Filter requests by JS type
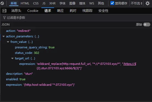The height and width of the screenshot is (102, 152). pyautogui.click(x=44, y=3)
